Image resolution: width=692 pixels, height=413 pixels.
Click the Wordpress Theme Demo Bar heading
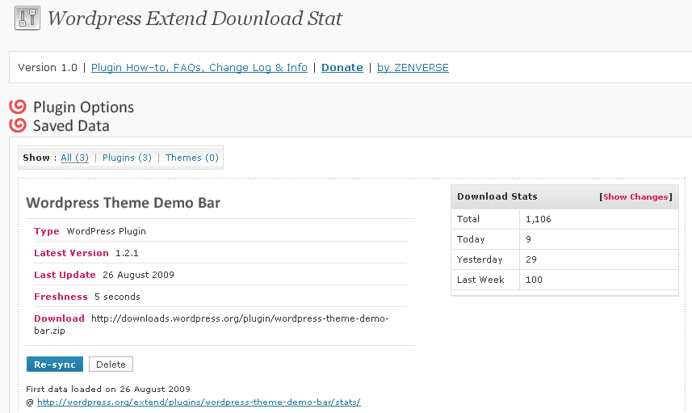pyautogui.click(x=123, y=203)
